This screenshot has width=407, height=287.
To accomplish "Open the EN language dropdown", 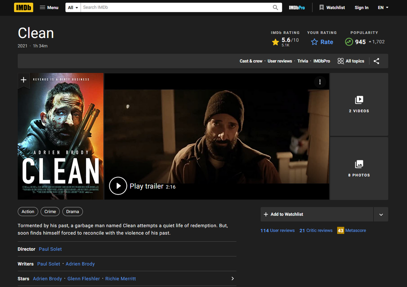I will coord(383,8).
